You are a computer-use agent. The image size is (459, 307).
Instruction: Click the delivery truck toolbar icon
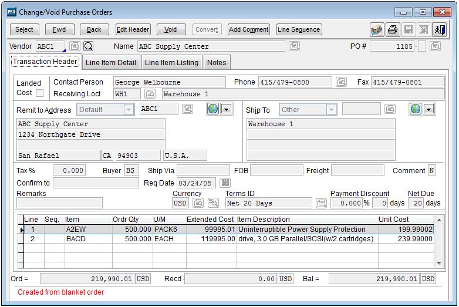click(377, 29)
